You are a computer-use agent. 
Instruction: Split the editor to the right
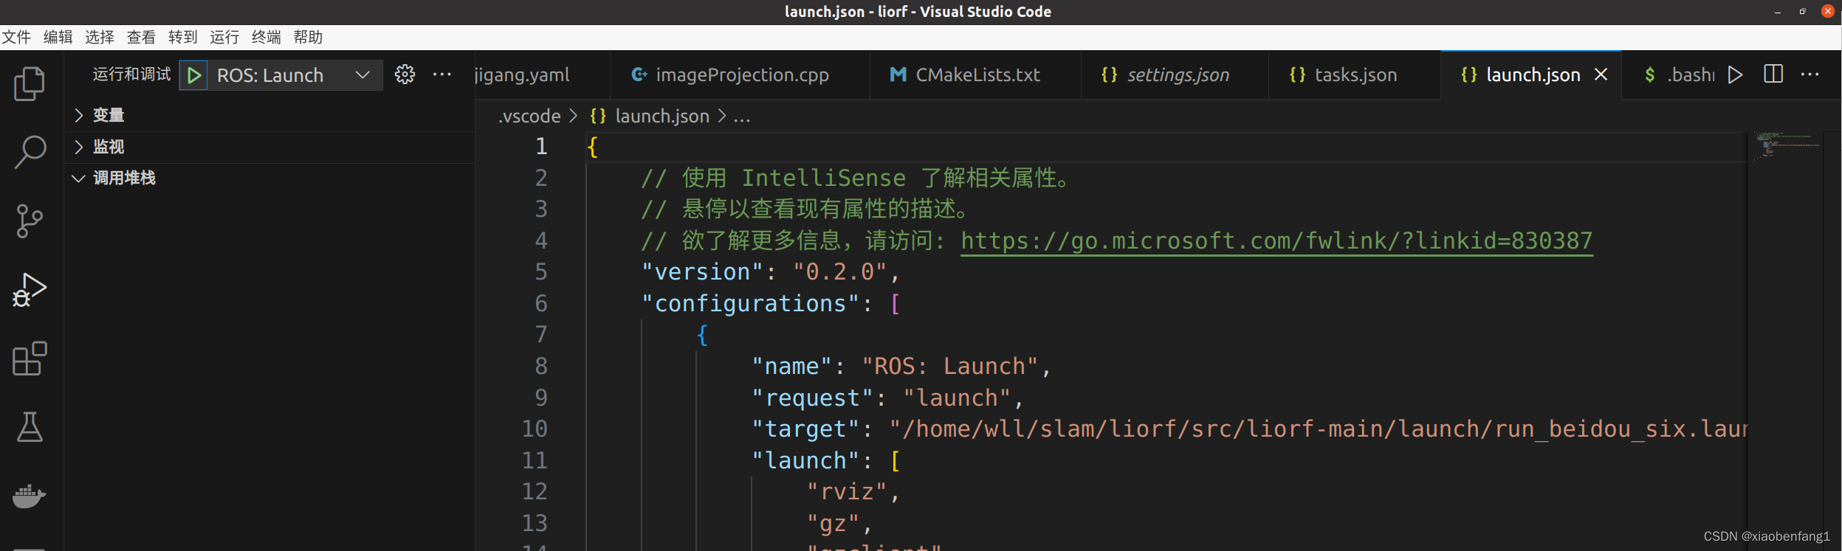pos(1773,74)
